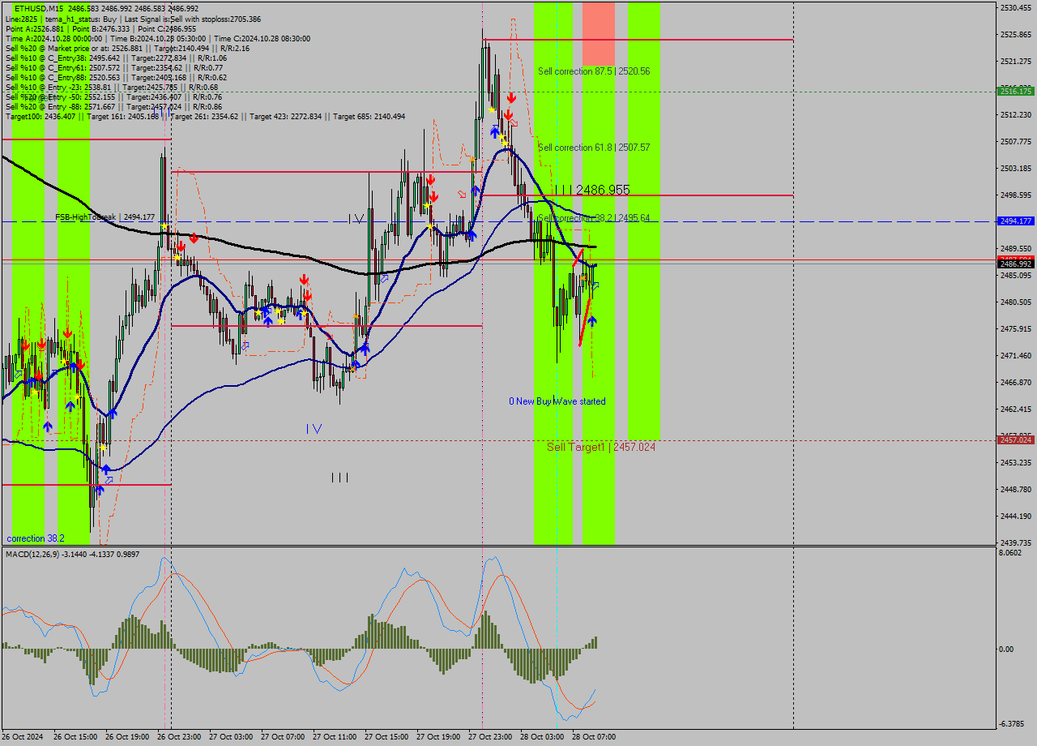Click the '27 Oct 19:00' time axis label
Image resolution: width=1037 pixels, height=746 pixels.
438,737
